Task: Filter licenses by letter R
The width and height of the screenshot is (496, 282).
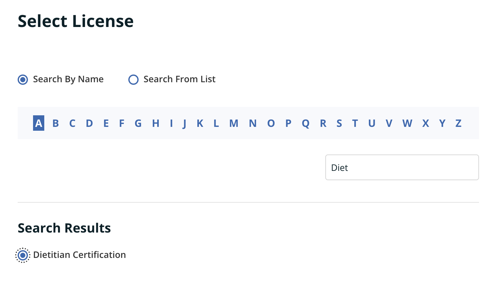Action: click(x=323, y=123)
